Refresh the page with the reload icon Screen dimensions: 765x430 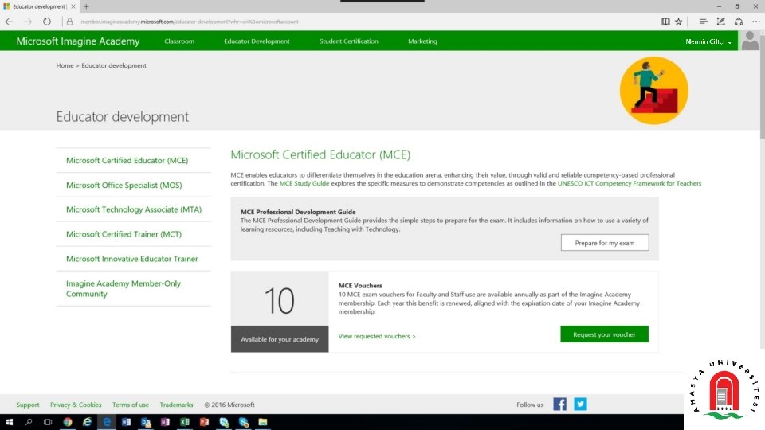click(46, 21)
